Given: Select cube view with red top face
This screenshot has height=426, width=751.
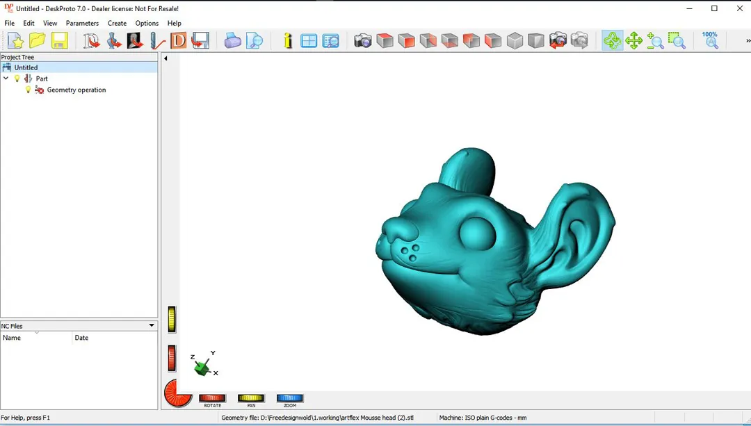Looking at the screenshot, I should (385, 41).
